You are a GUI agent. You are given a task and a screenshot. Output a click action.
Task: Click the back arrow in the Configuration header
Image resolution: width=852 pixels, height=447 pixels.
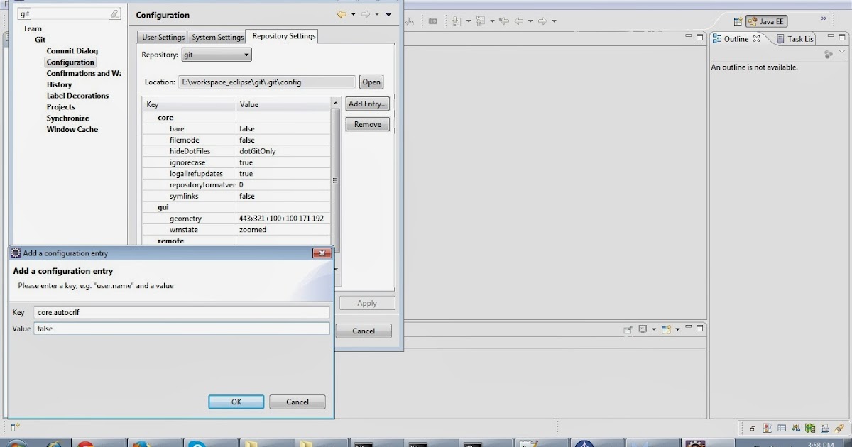pyautogui.click(x=342, y=13)
